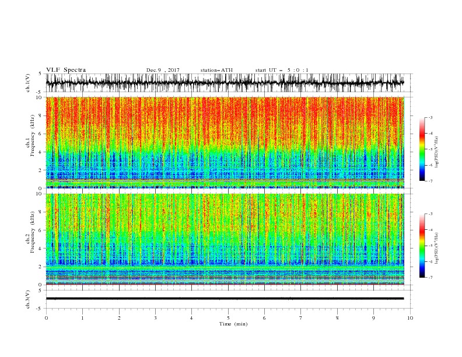
Task: Click the ch.1 voltage waveform trace
Action: pyautogui.click(x=225, y=83)
